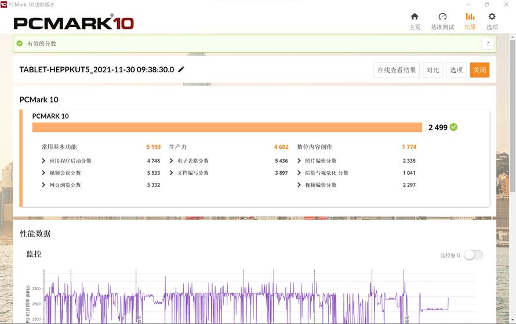Open the 主页 home icon

(415, 16)
